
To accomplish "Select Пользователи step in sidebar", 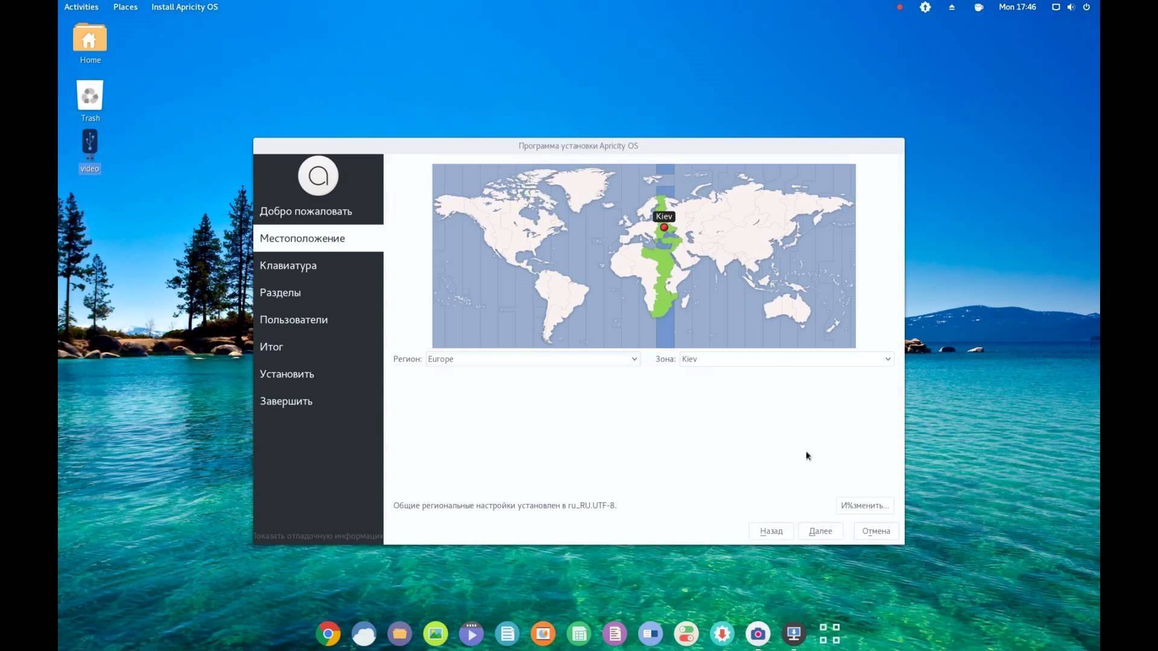I will coord(318,320).
